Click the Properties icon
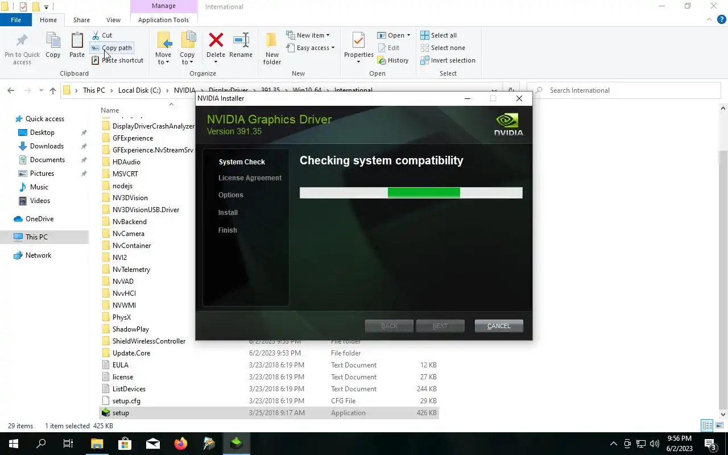Viewport: 728px width, 455px height. (x=358, y=41)
